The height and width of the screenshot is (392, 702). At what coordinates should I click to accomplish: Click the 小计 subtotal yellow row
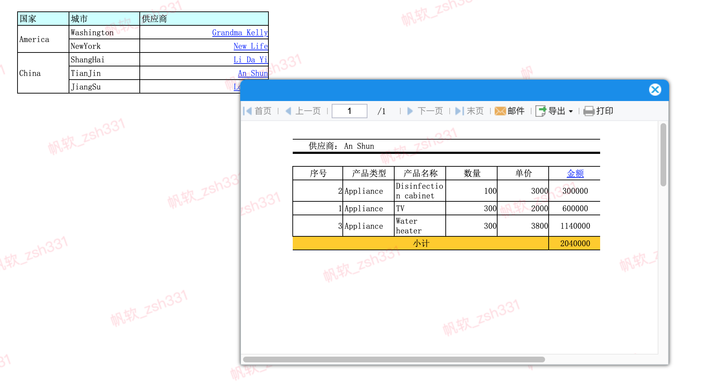pos(421,243)
